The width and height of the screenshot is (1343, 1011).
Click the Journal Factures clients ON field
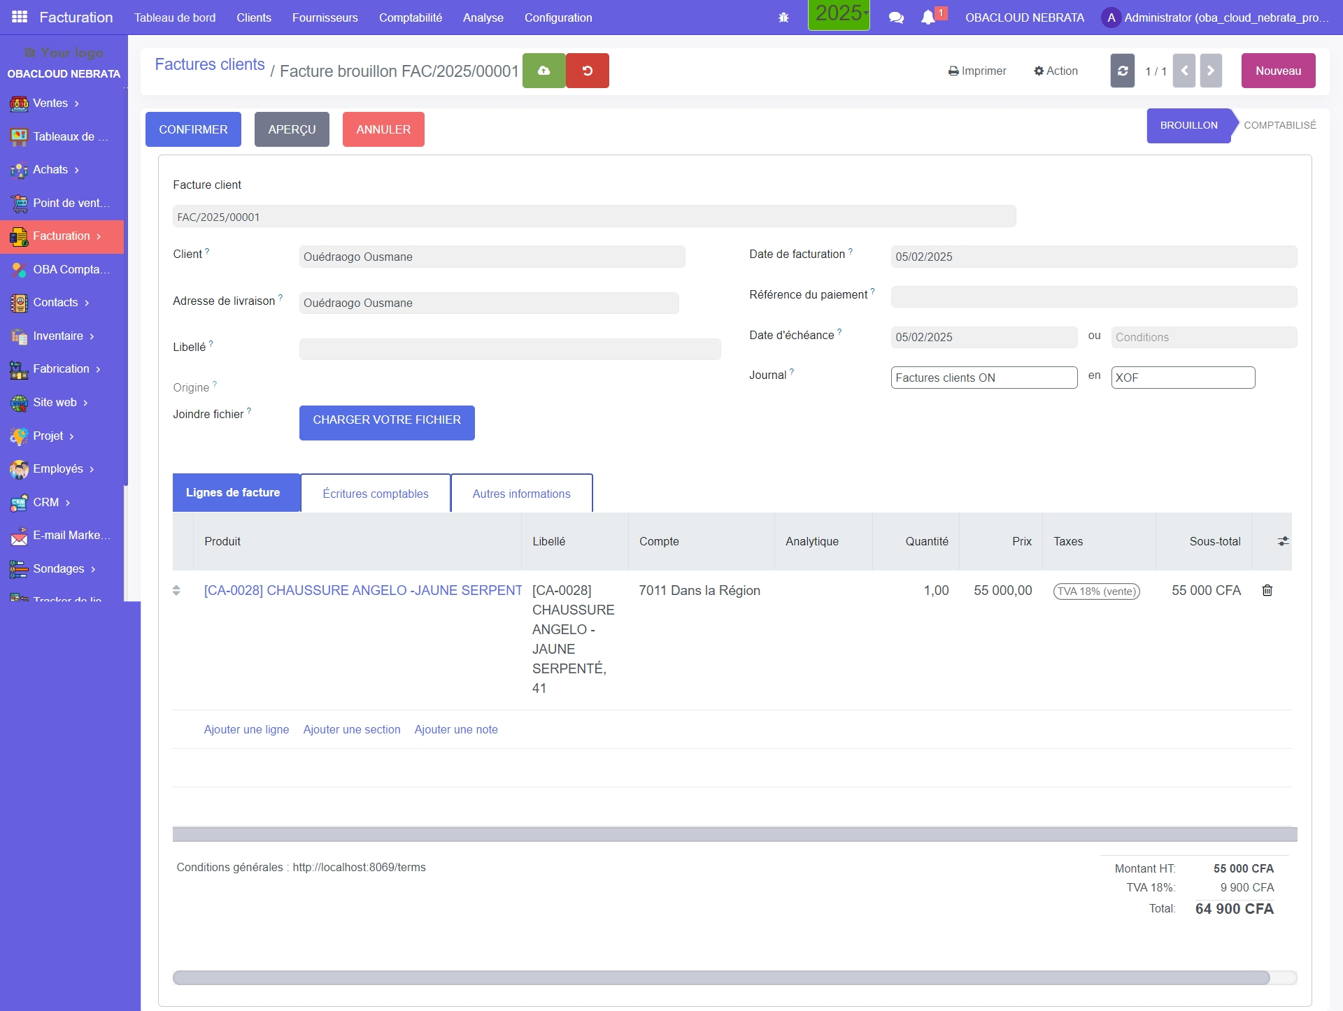pos(983,378)
